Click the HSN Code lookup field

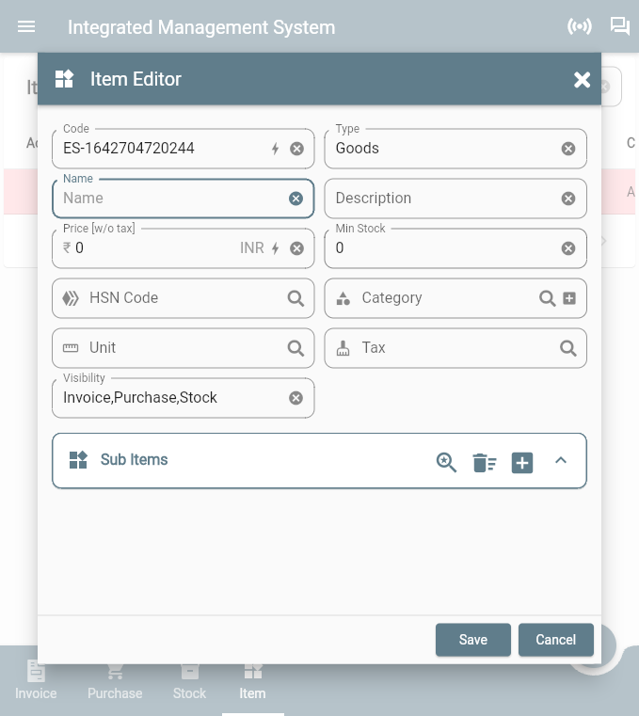tap(184, 298)
